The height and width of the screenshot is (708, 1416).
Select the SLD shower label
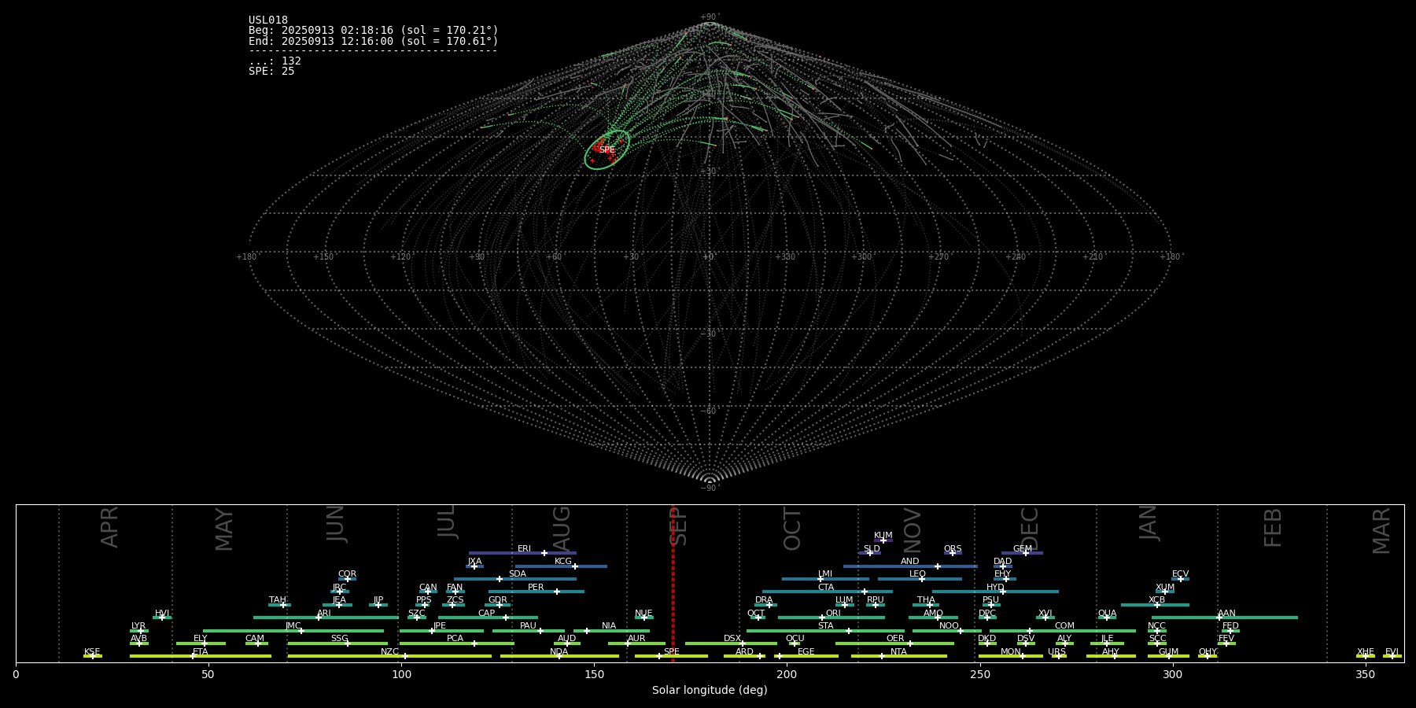[872, 549]
